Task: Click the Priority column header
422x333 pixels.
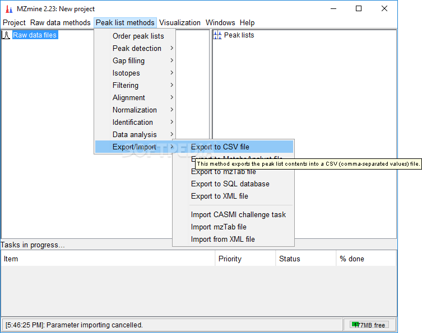Action: (x=245, y=259)
